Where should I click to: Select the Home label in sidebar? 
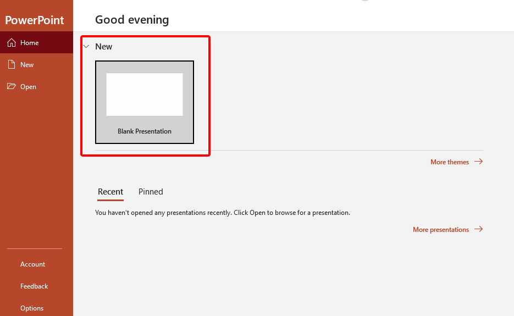click(30, 43)
